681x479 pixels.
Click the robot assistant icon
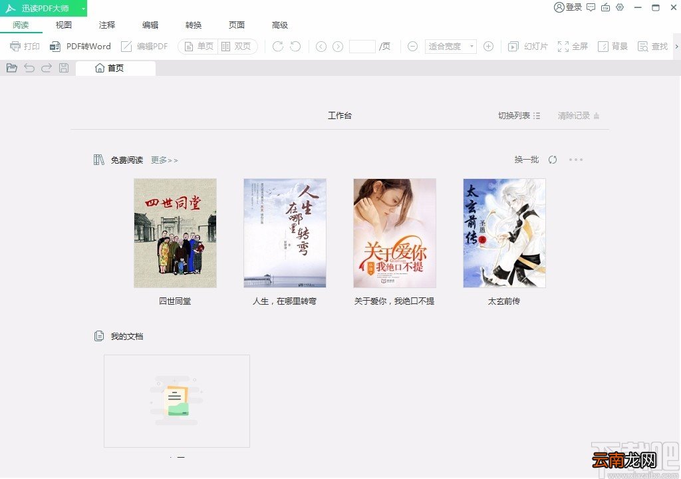[x=605, y=7]
